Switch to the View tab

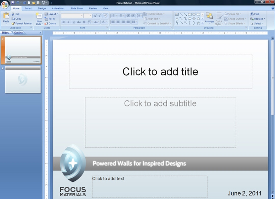(x=106, y=8)
